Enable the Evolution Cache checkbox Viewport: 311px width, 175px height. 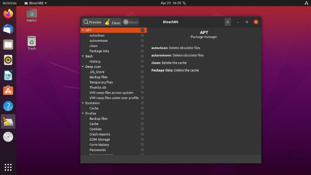click(142, 108)
